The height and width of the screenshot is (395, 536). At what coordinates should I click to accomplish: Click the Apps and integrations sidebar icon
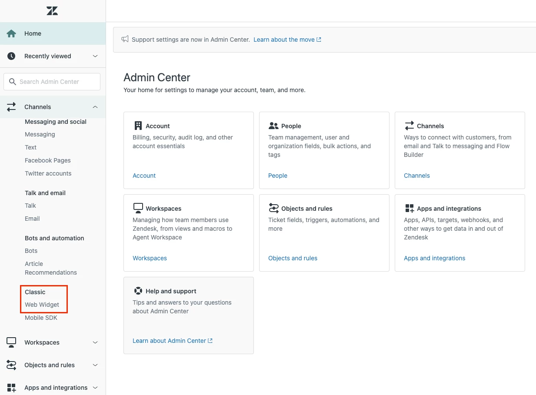coord(11,388)
